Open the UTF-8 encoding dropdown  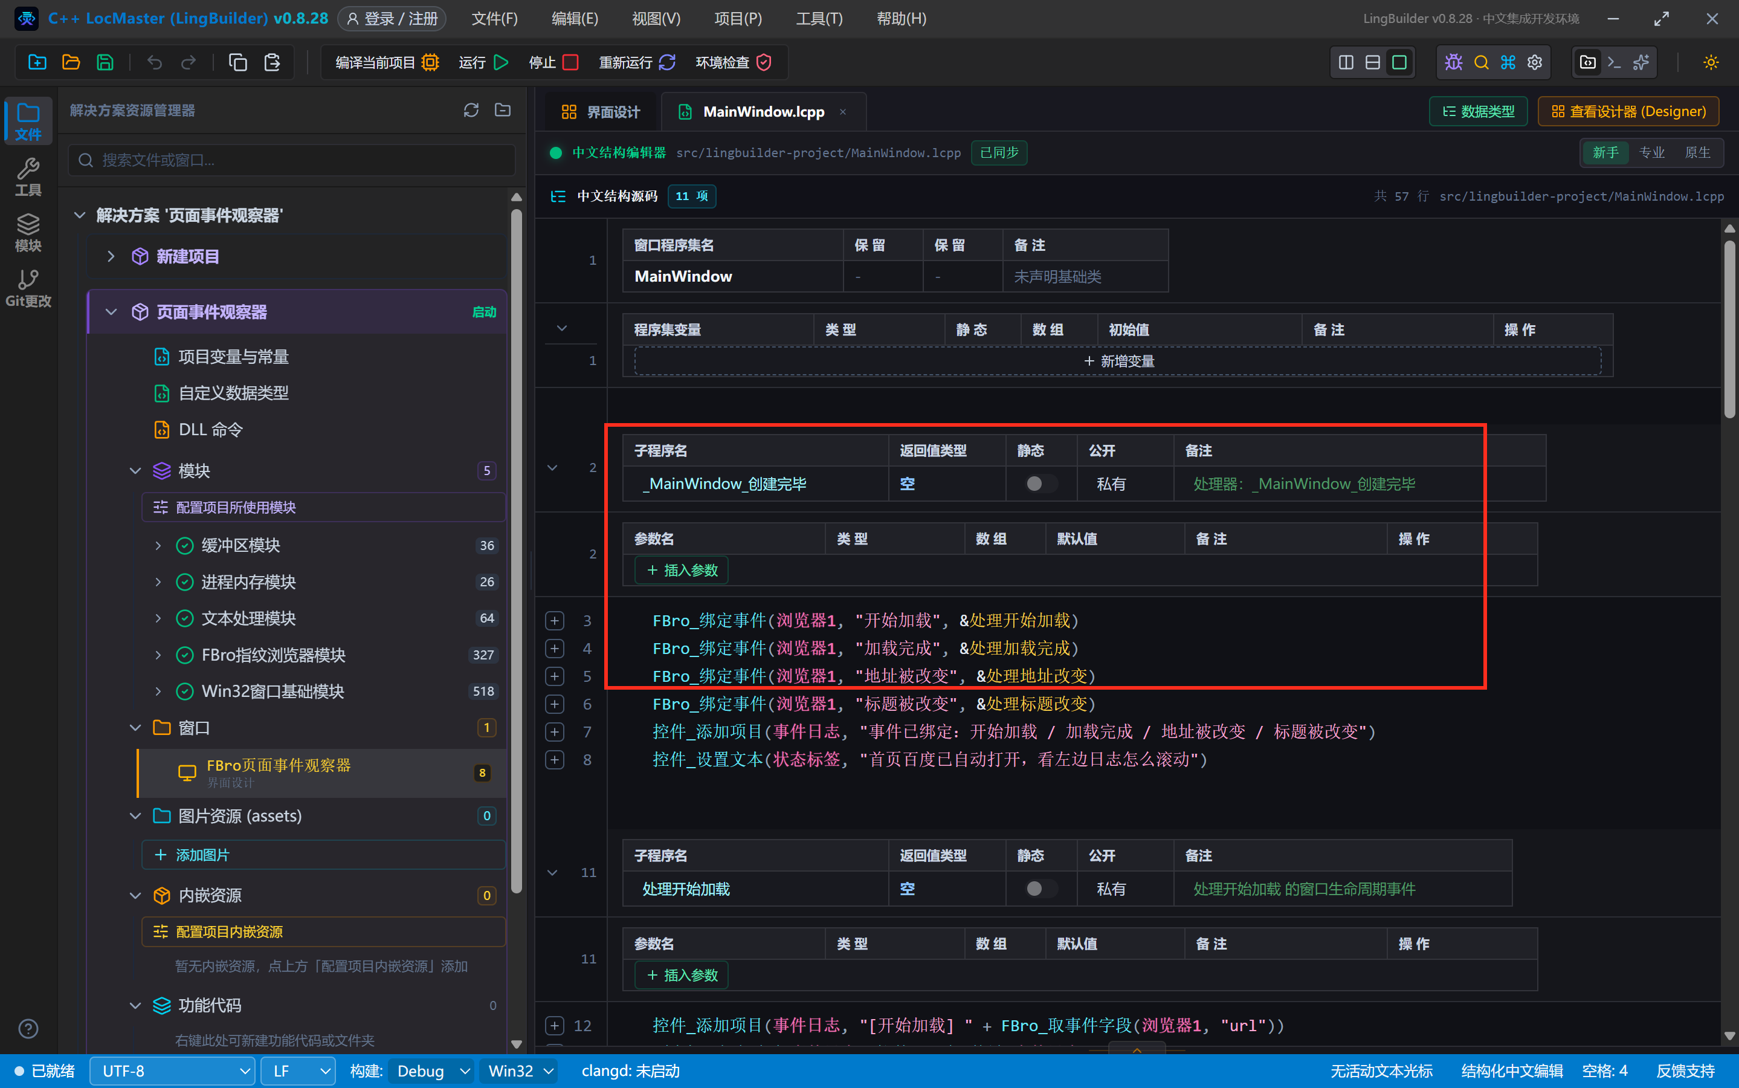click(173, 1070)
